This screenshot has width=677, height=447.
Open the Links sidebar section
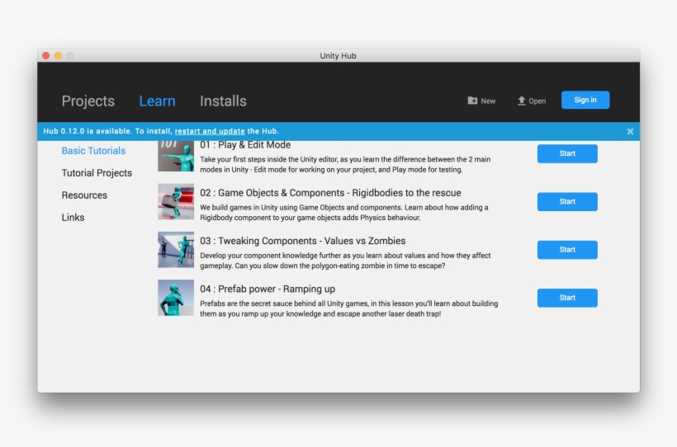pos(73,218)
